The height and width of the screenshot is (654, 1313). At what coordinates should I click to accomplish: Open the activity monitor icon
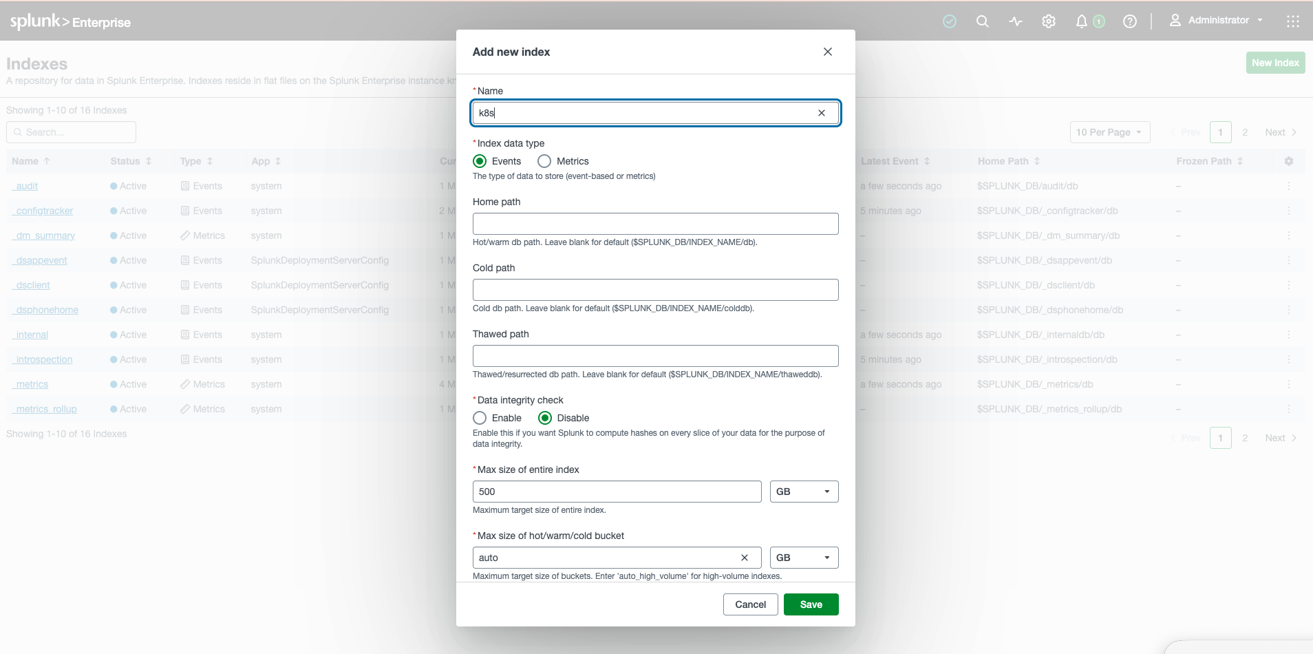point(1016,21)
